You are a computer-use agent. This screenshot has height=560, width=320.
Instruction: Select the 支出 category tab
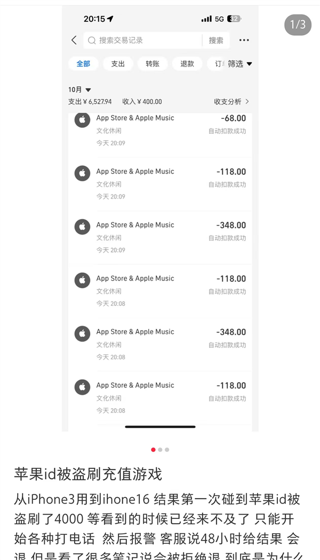click(118, 63)
